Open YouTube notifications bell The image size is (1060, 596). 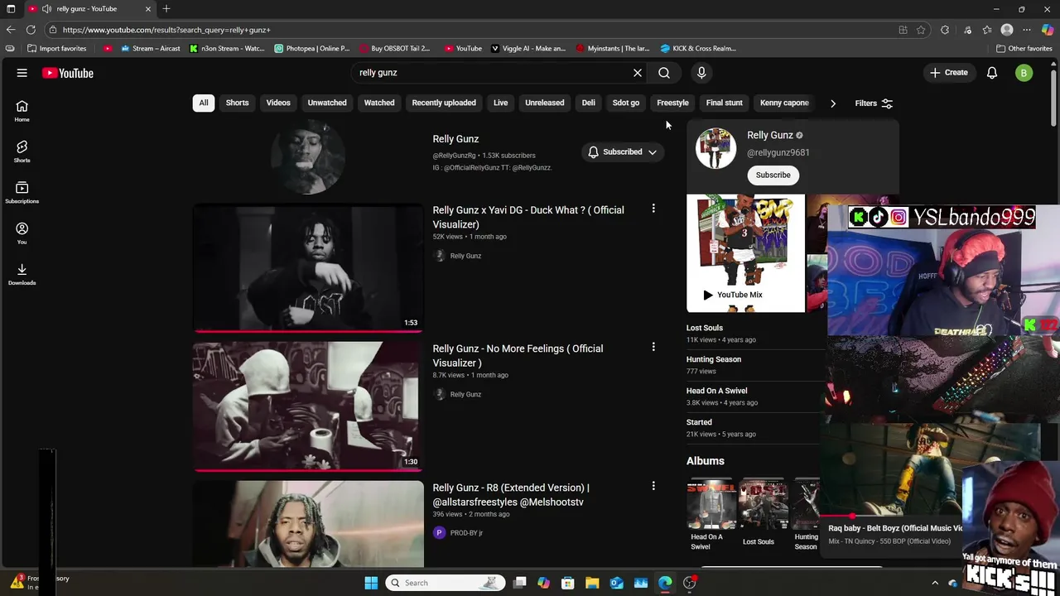[992, 73]
